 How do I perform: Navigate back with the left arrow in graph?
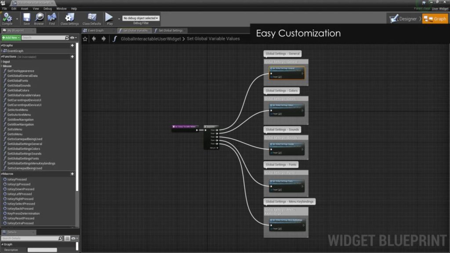[x=94, y=39]
